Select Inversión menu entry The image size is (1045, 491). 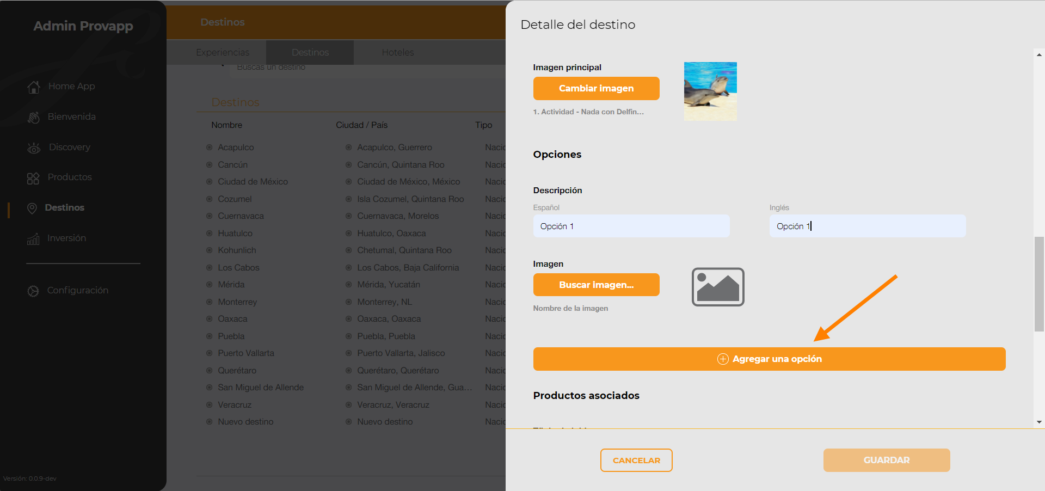click(x=66, y=238)
